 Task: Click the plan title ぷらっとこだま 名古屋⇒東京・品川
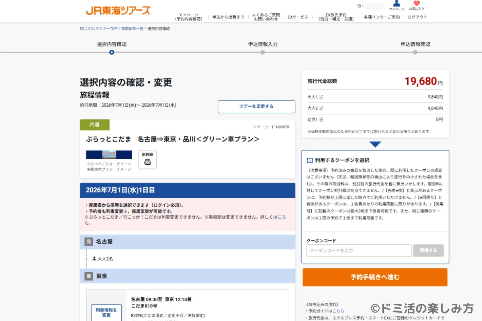tap(172, 139)
